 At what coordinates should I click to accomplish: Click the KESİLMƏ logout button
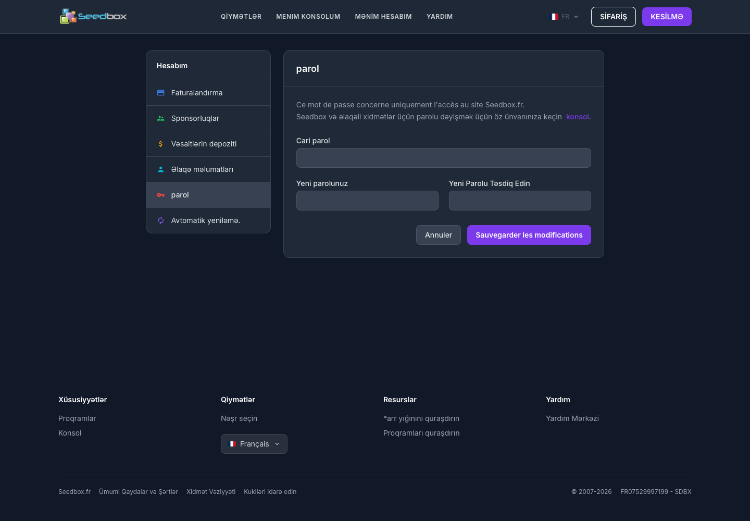(x=667, y=17)
